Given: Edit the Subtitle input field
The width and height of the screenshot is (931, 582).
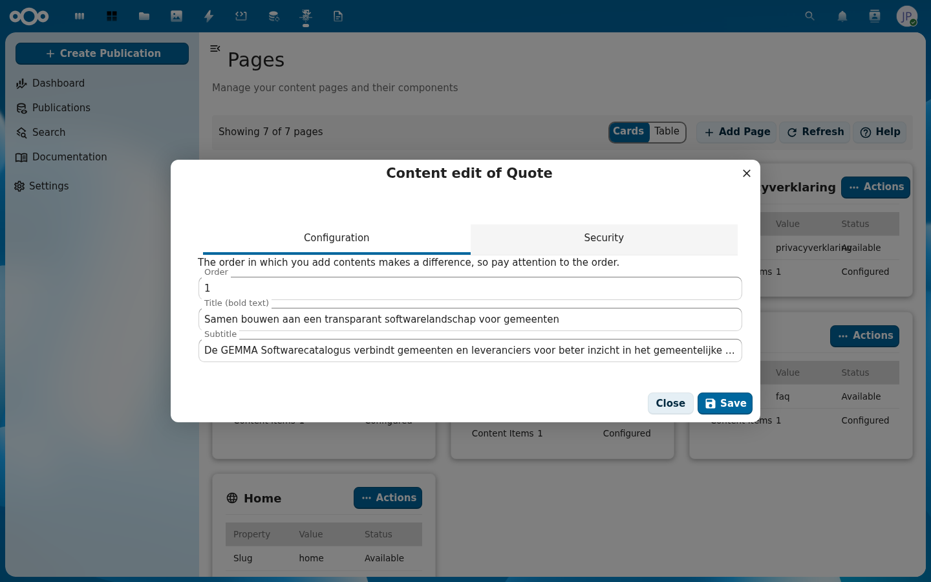Looking at the screenshot, I should 470,350.
